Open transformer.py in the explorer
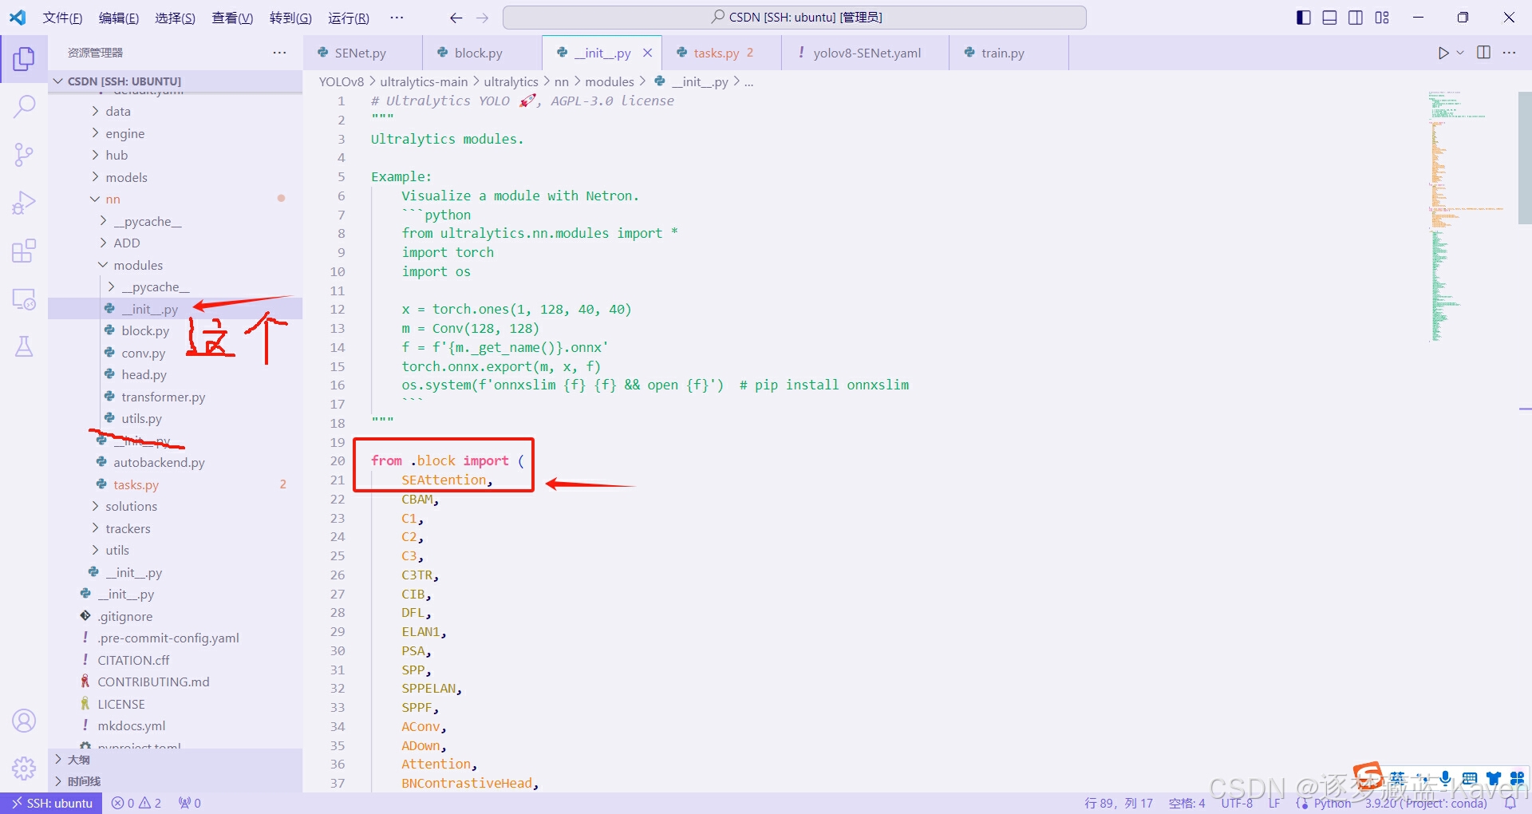Screen dimensions: 1532x814 [x=175, y=397]
